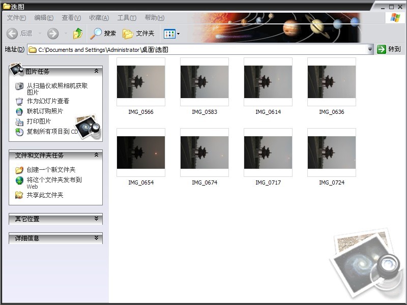The height and width of the screenshot is (305, 407).
Task: Select the IMG_0724 thumbnail
Action: click(332, 152)
